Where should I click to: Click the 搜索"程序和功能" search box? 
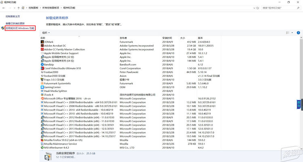point(279,8)
